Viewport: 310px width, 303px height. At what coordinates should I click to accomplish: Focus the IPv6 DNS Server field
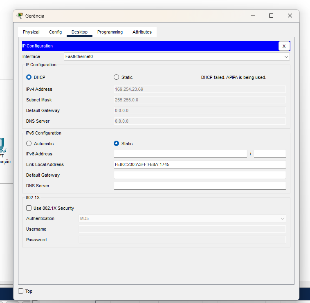(200, 186)
